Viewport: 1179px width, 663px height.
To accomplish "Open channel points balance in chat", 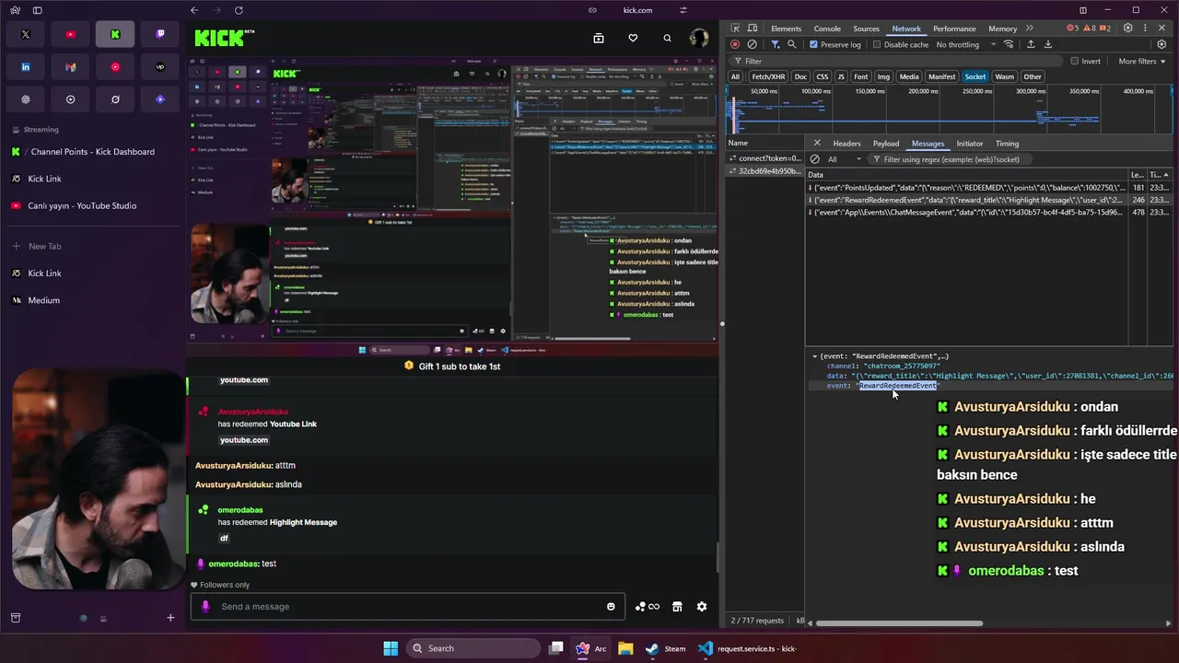I will click(x=647, y=607).
